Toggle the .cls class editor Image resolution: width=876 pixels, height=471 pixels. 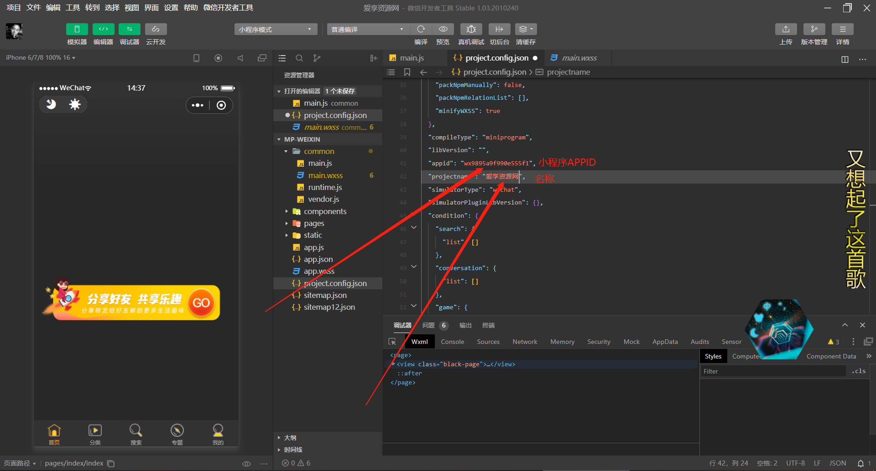pos(859,371)
